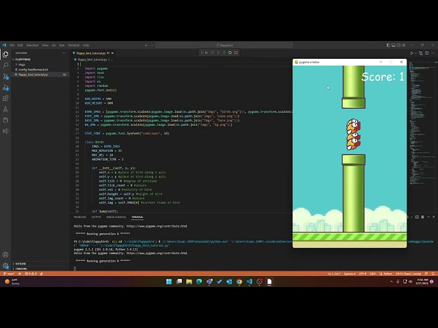Switch to the Debug Console tab
Screen dimensions: 438x328
(x=116, y=217)
